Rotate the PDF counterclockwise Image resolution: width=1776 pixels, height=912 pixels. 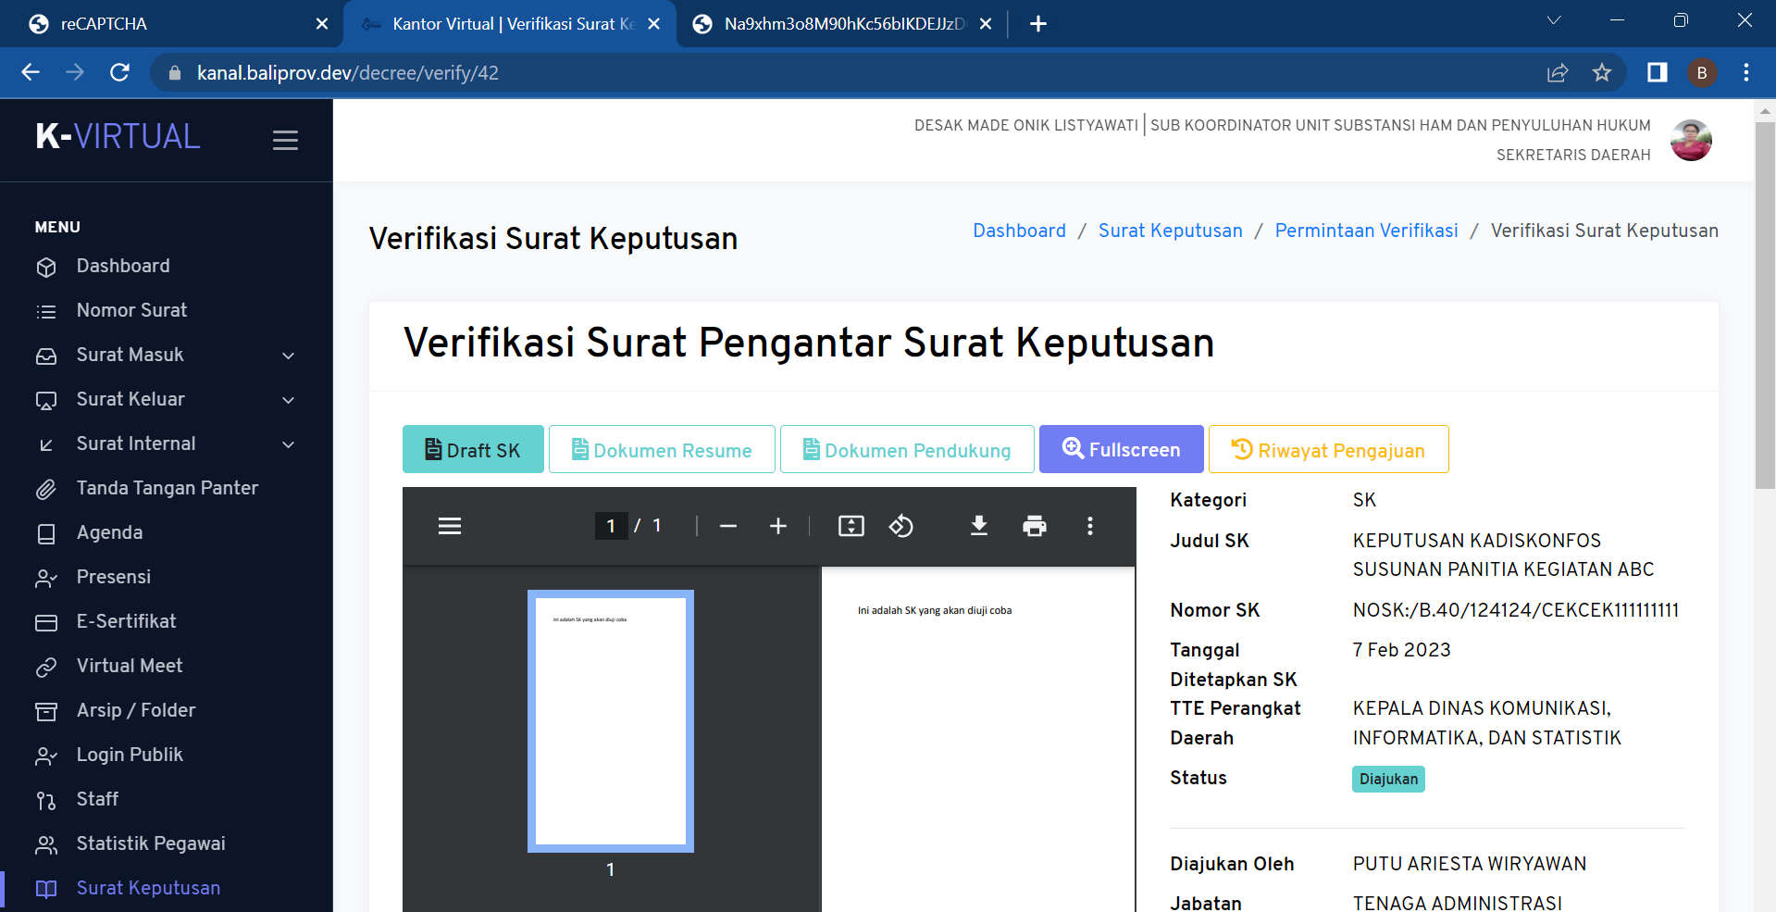point(900,526)
